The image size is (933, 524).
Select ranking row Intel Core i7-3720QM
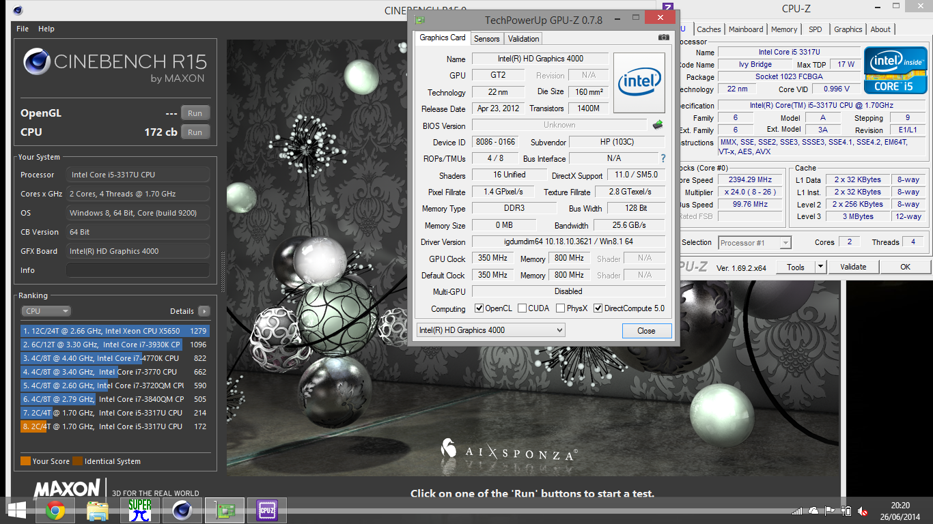[x=114, y=385]
